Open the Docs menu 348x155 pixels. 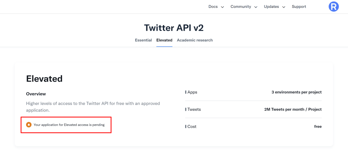pyautogui.click(x=213, y=7)
